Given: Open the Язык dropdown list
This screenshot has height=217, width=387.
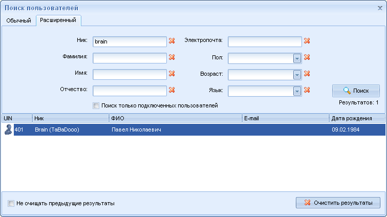Looking at the screenshot, I should click(297, 91).
